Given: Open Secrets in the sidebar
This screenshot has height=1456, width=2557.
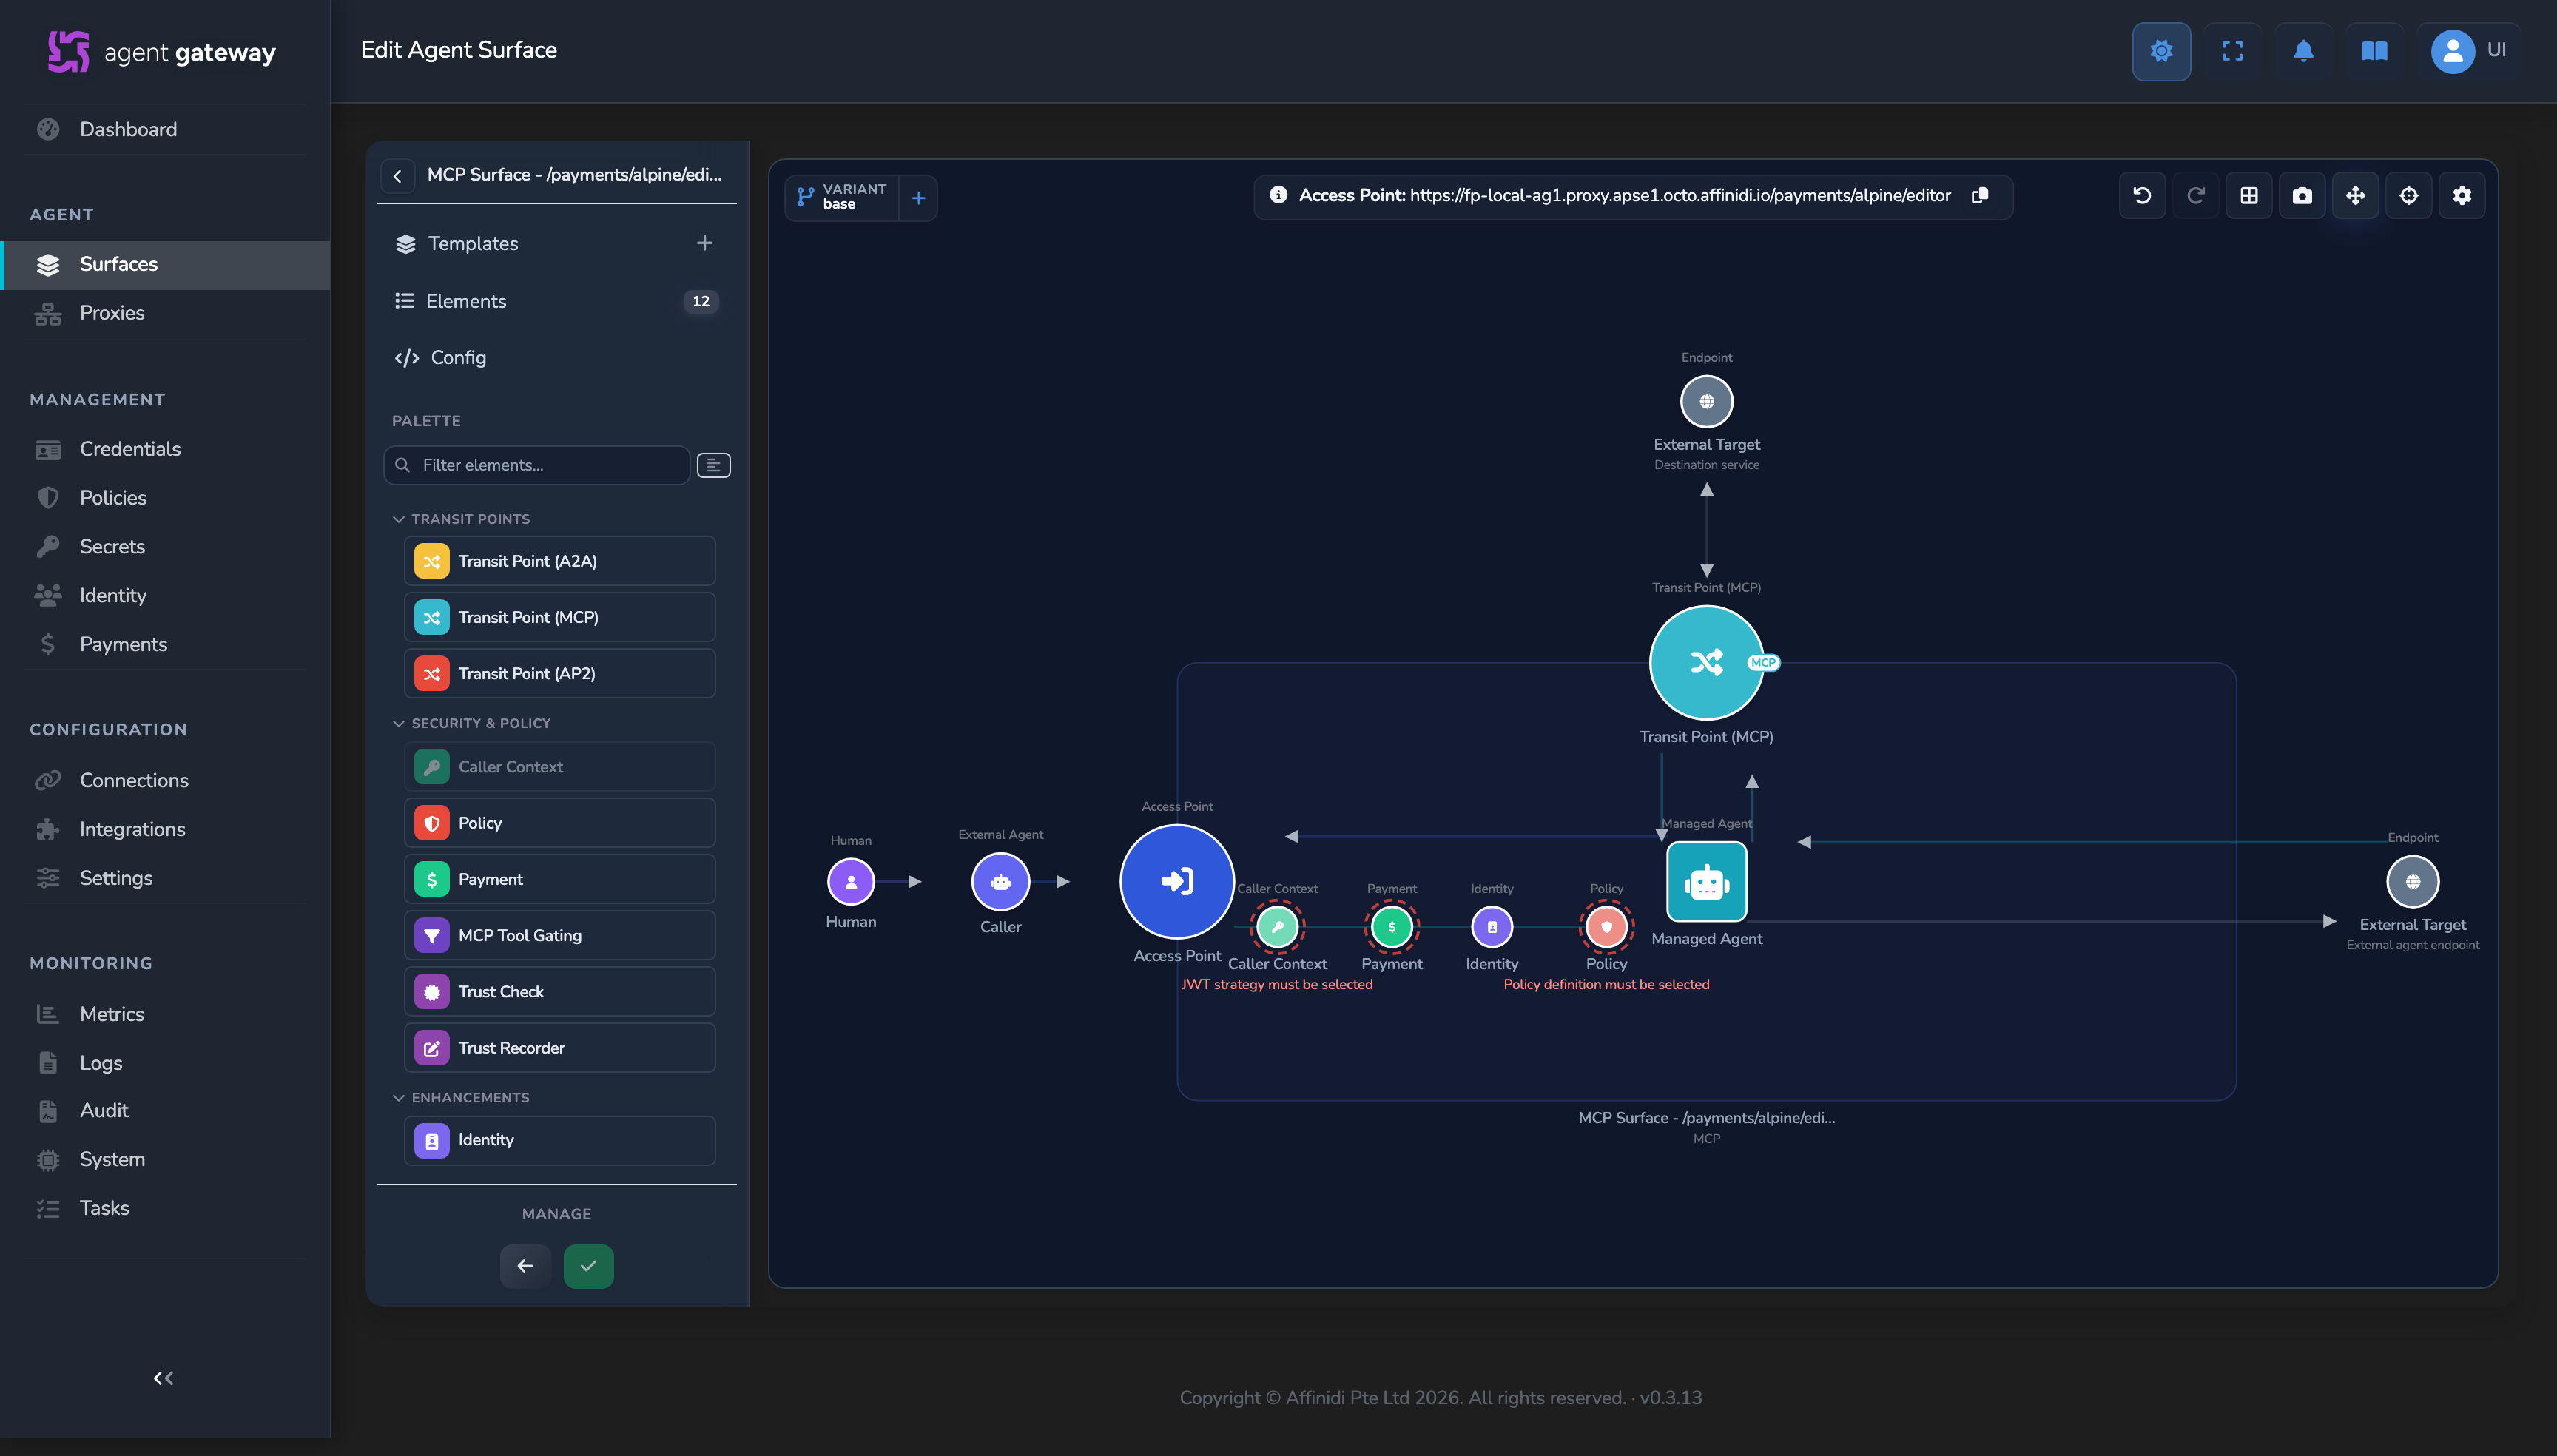Looking at the screenshot, I should coord(165,547).
